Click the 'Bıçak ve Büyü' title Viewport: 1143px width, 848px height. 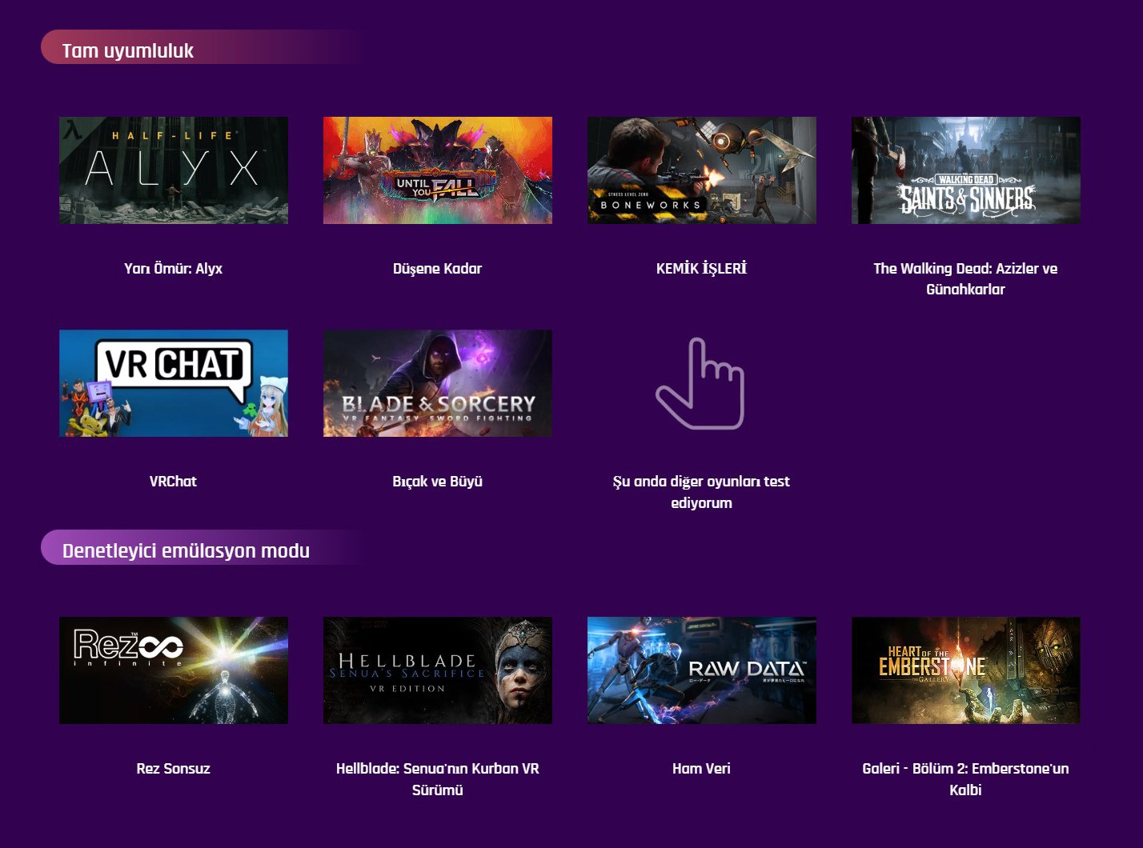438,482
